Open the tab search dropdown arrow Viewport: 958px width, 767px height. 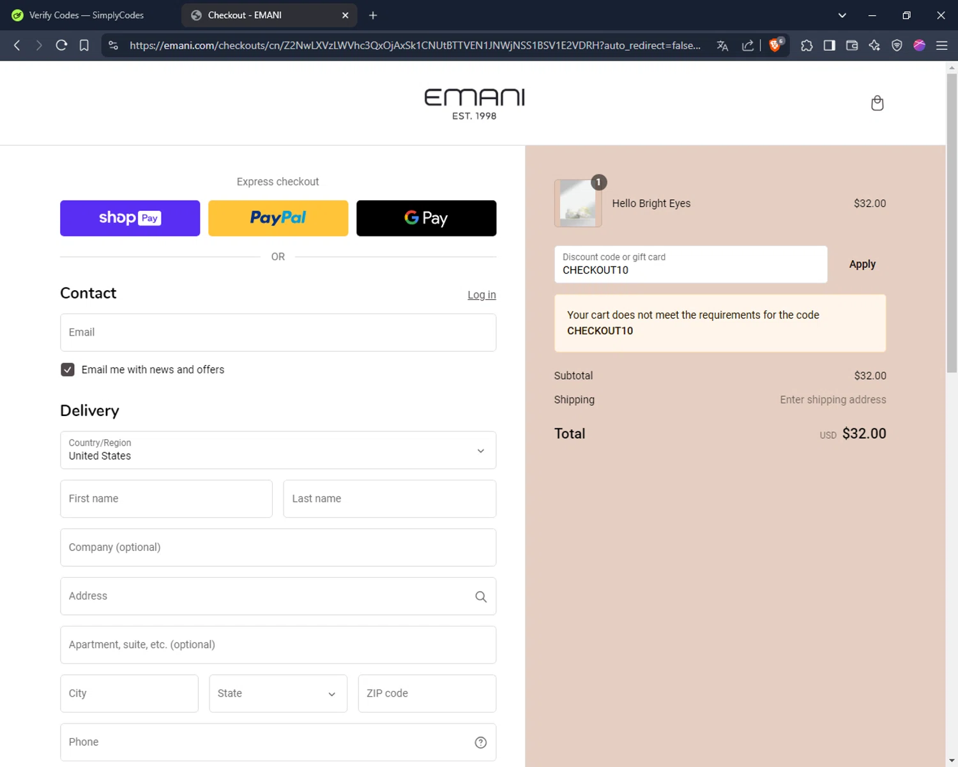coord(842,15)
